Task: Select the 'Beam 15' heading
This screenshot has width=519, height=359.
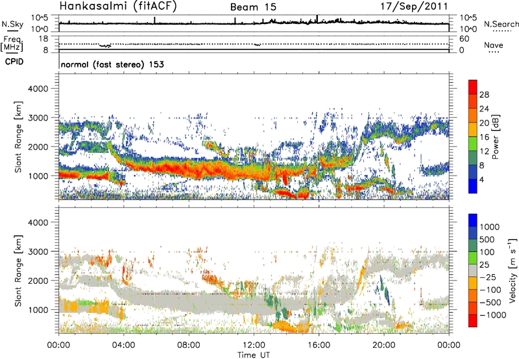Action: pyautogui.click(x=253, y=7)
